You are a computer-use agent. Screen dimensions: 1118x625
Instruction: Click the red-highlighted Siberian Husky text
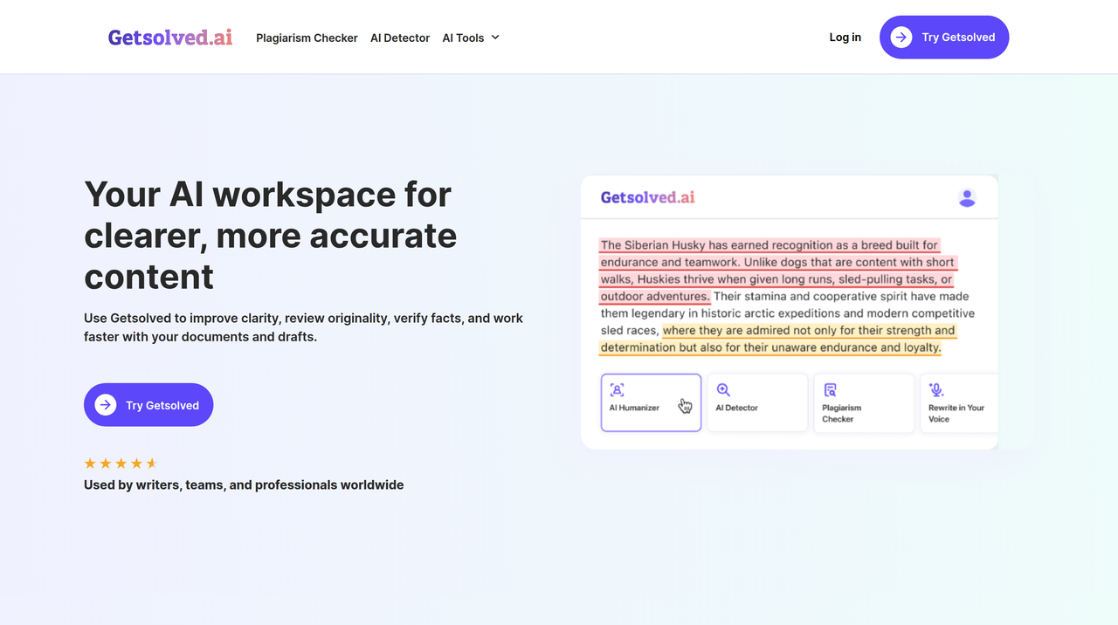pos(777,271)
